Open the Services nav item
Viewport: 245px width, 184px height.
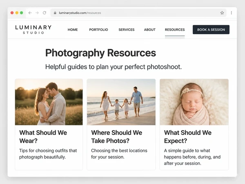(127, 30)
